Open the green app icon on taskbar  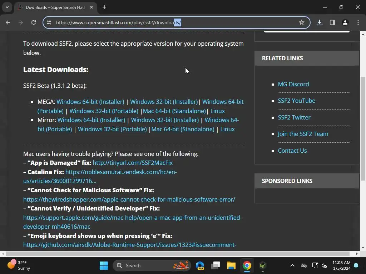pos(263,265)
